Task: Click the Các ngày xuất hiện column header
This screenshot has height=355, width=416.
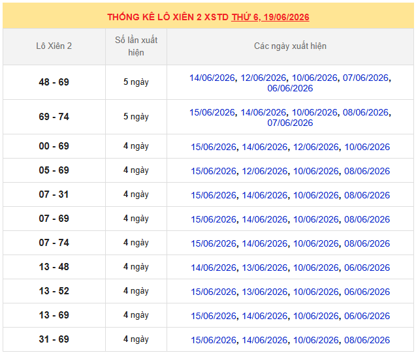Action: (x=290, y=46)
